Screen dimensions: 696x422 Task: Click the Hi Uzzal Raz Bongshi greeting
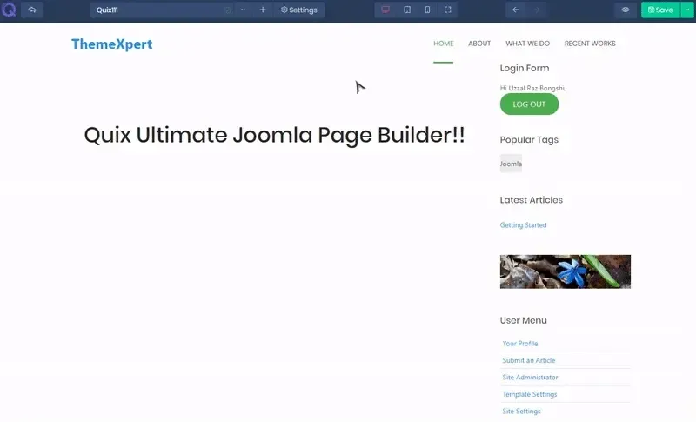pyautogui.click(x=532, y=88)
